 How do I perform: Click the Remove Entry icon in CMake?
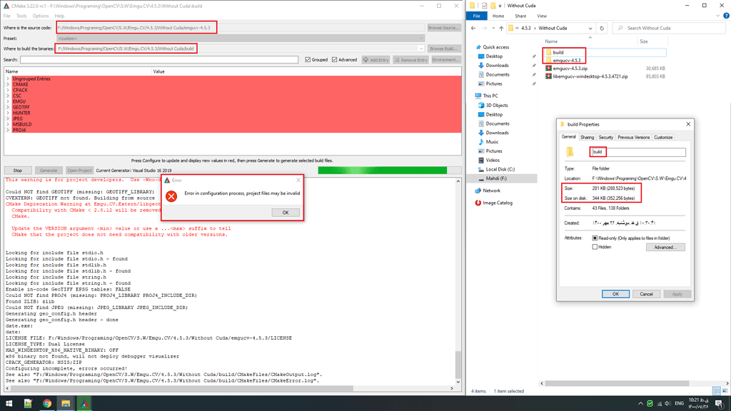[x=397, y=59]
